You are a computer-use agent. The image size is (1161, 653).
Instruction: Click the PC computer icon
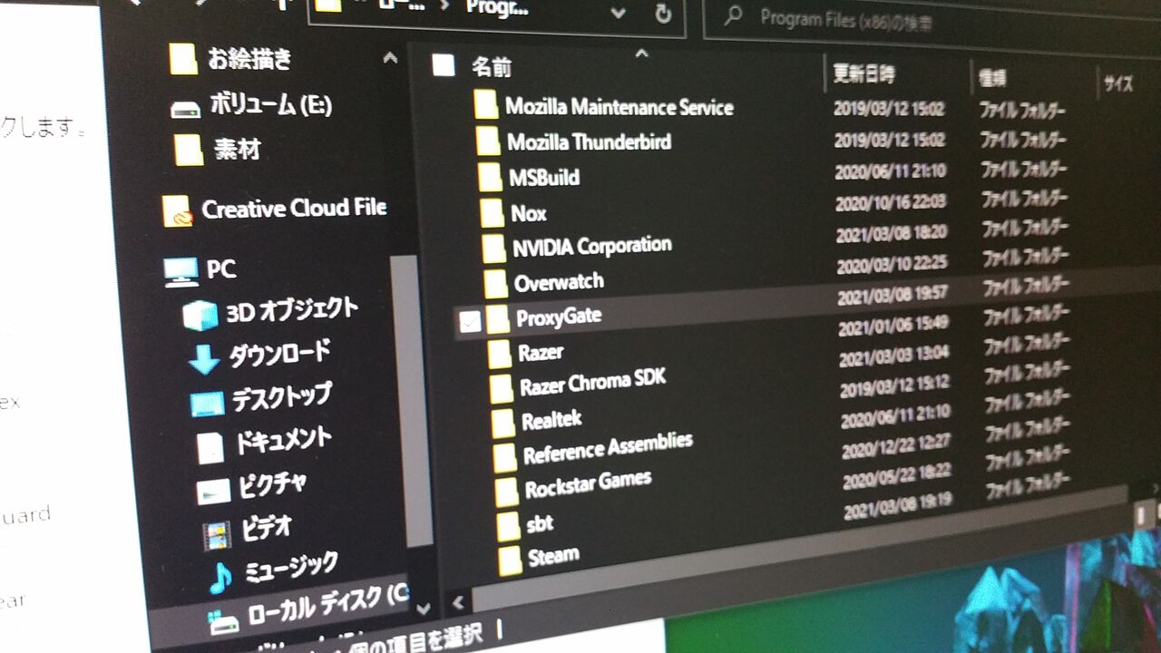pyautogui.click(x=180, y=270)
